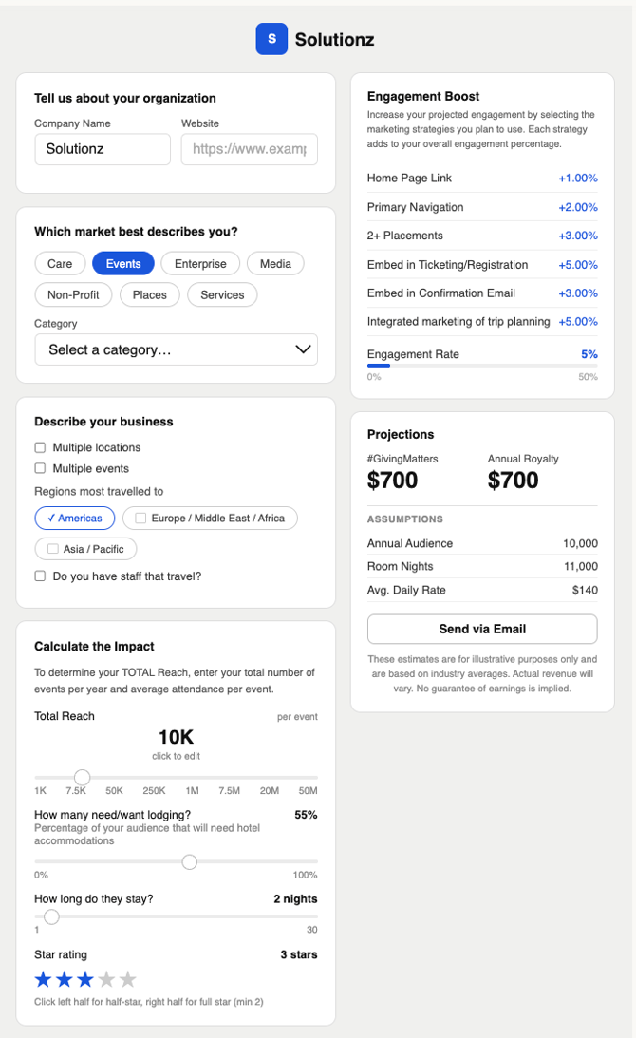Click the Solutionz logo icon
Image resolution: width=636 pixels, height=1038 pixels.
[271, 39]
